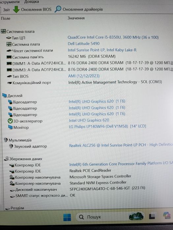173x230 pixels.
Task: Select the Збереження даних section heading
Action: pos(26,159)
